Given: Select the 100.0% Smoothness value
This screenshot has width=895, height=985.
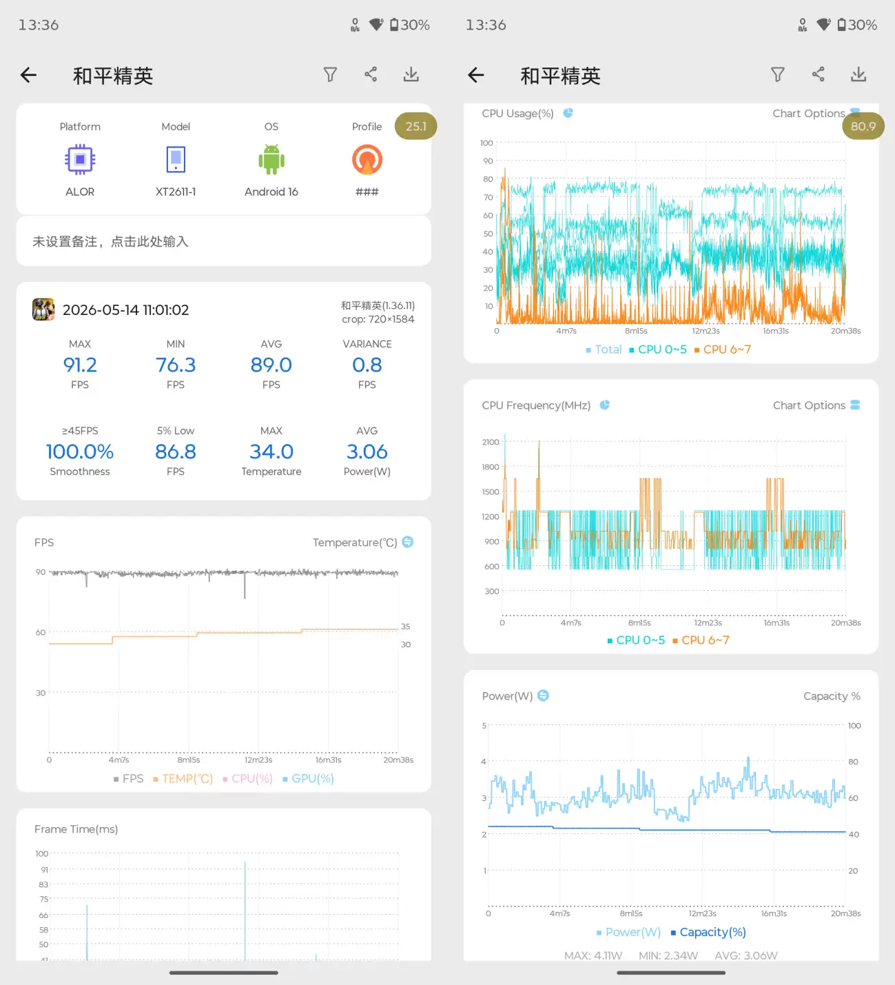Looking at the screenshot, I should [80, 451].
